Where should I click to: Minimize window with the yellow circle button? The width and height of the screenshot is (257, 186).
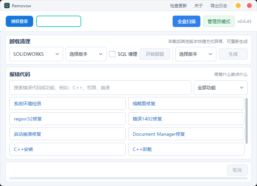click(238, 6)
